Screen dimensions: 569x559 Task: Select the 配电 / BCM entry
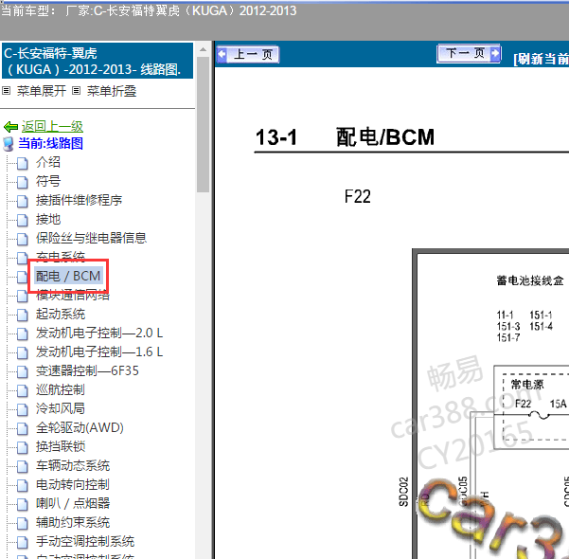(x=68, y=276)
